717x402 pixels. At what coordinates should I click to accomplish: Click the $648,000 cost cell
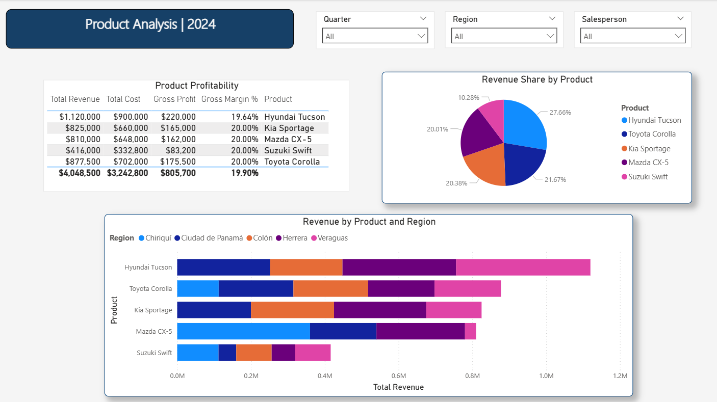pyautogui.click(x=131, y=139)
